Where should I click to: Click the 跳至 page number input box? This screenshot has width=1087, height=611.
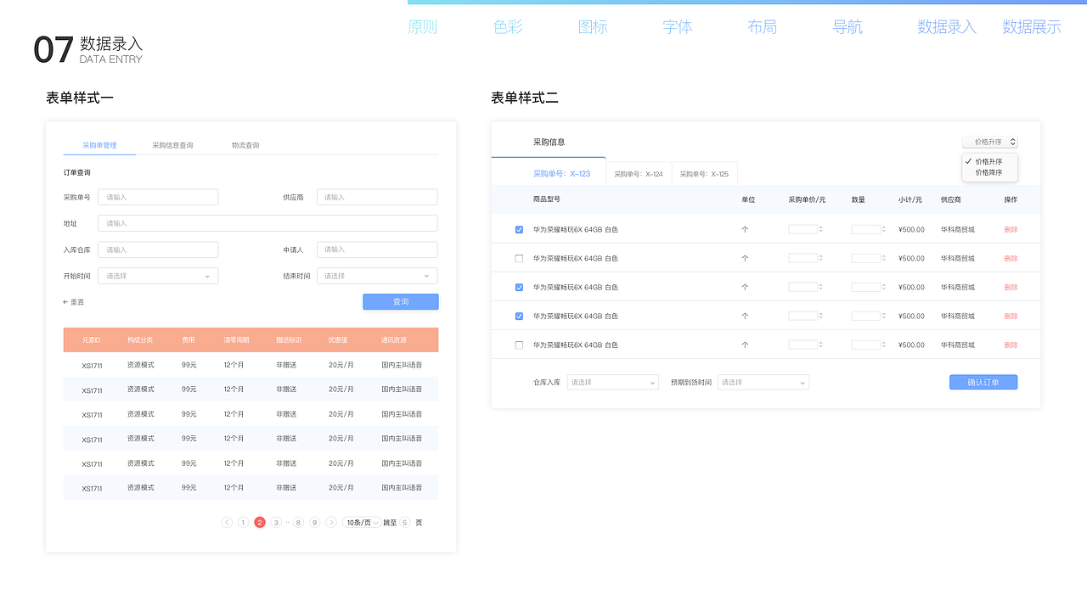coord(405,523)
